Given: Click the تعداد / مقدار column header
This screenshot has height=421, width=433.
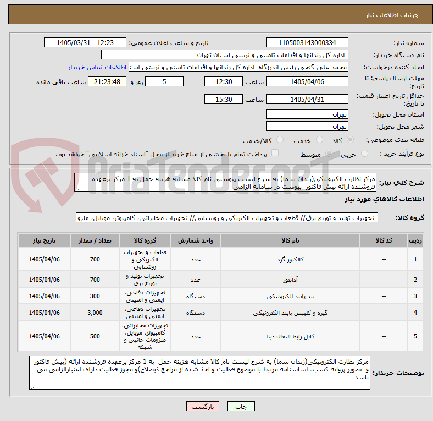Looking at the screenshot, I should [x=95, y=240].
